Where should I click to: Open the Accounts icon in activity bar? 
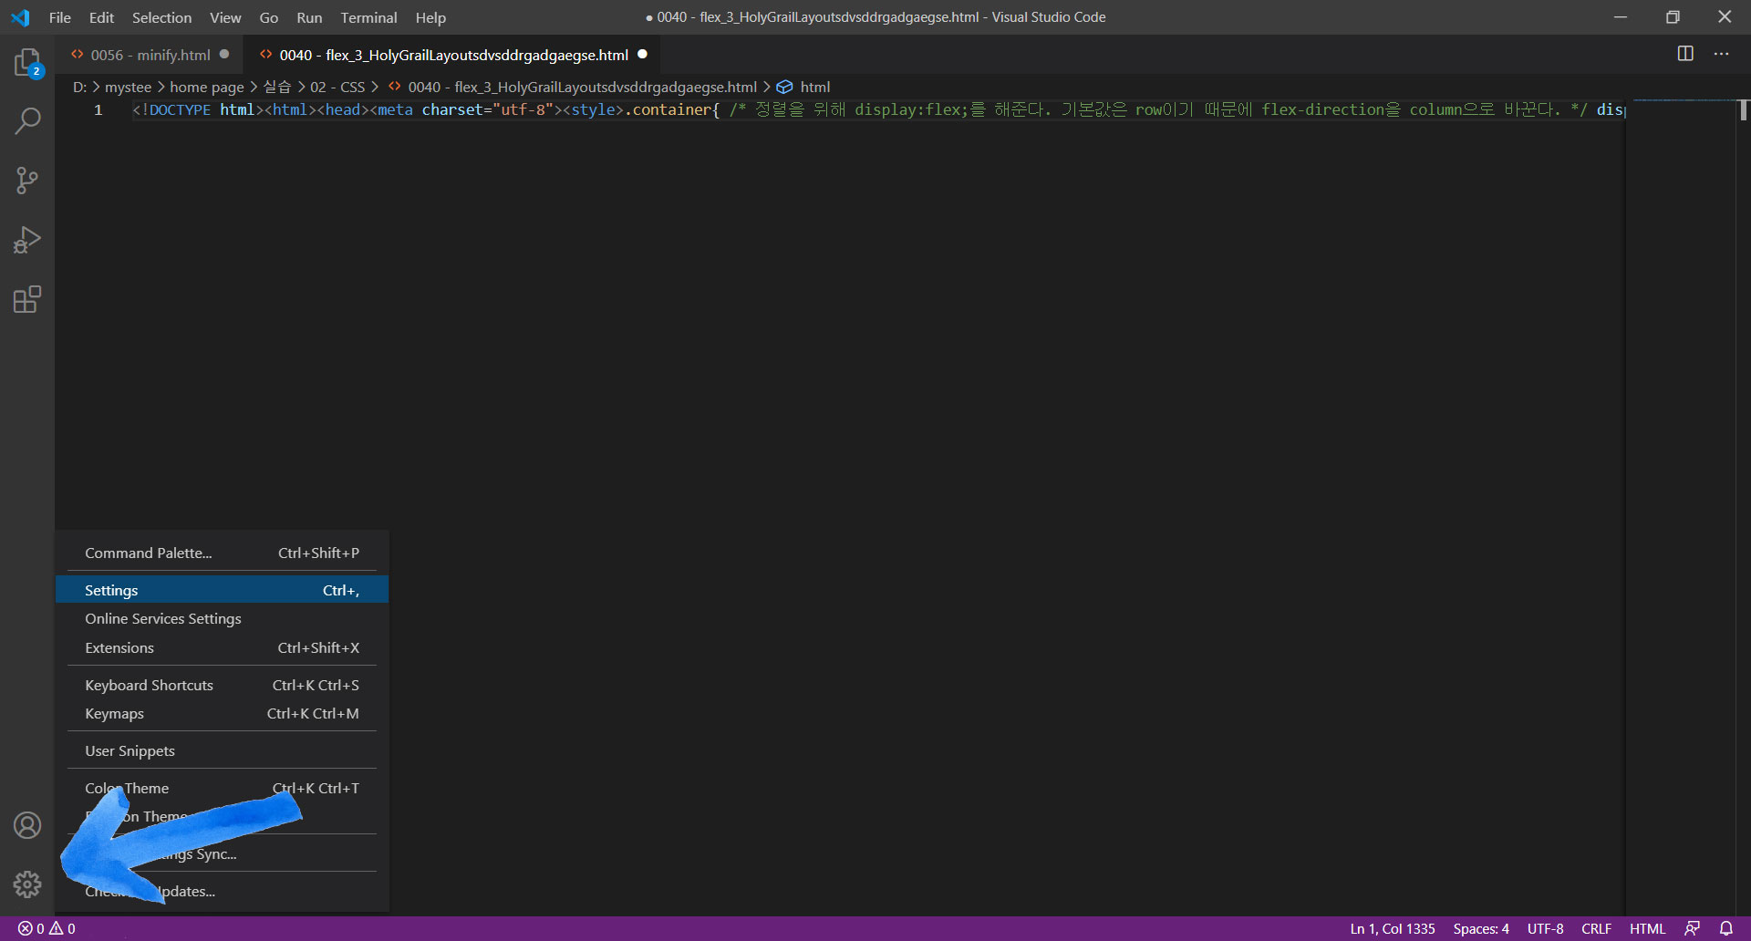[27, 825]
